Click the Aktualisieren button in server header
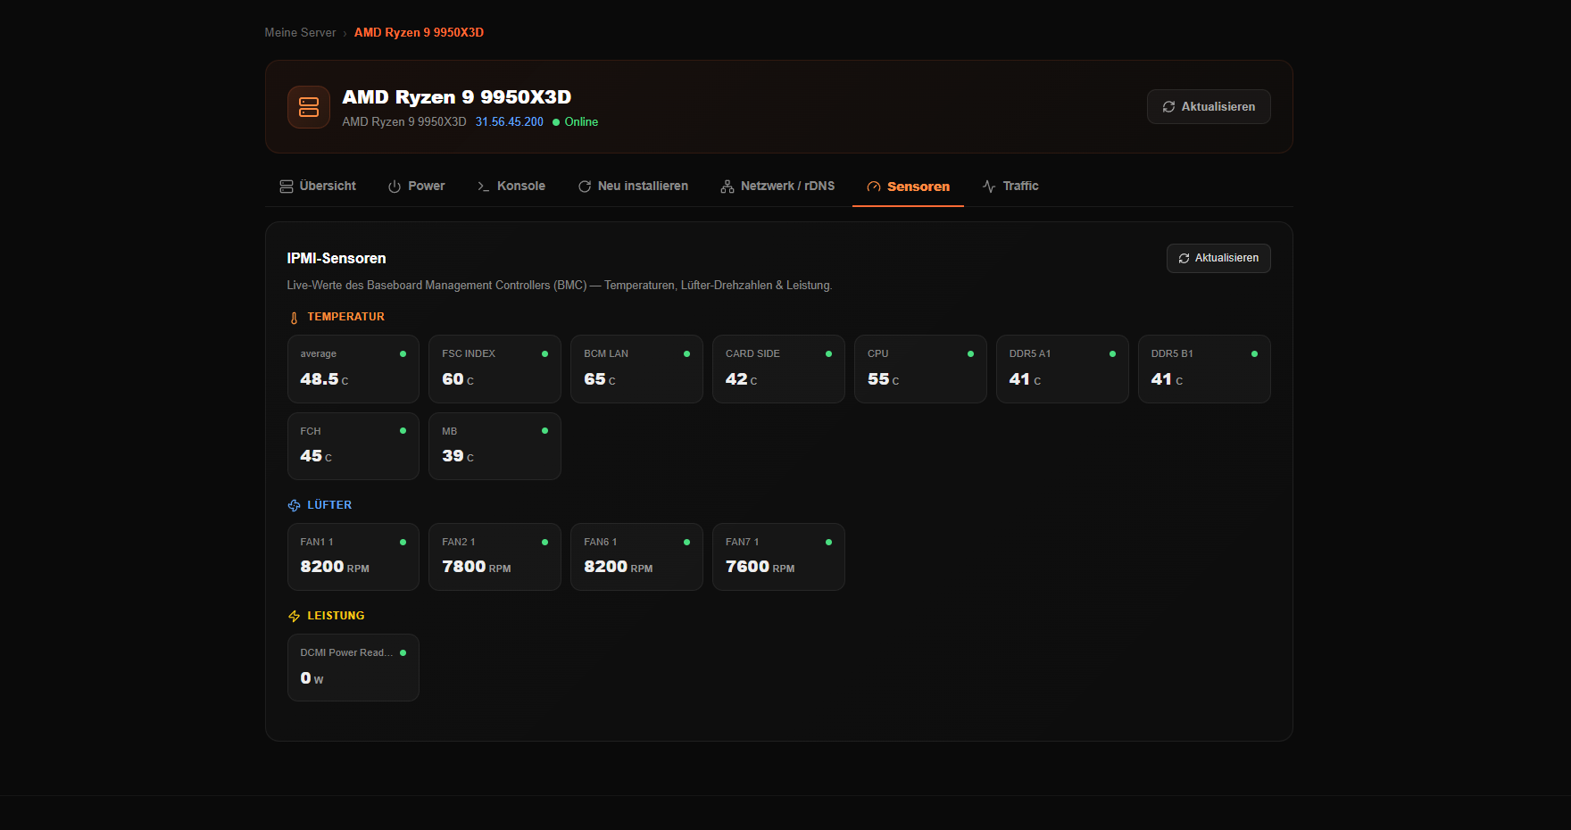The height and width of the screenshot is (830, 1571). [1209, 107]
